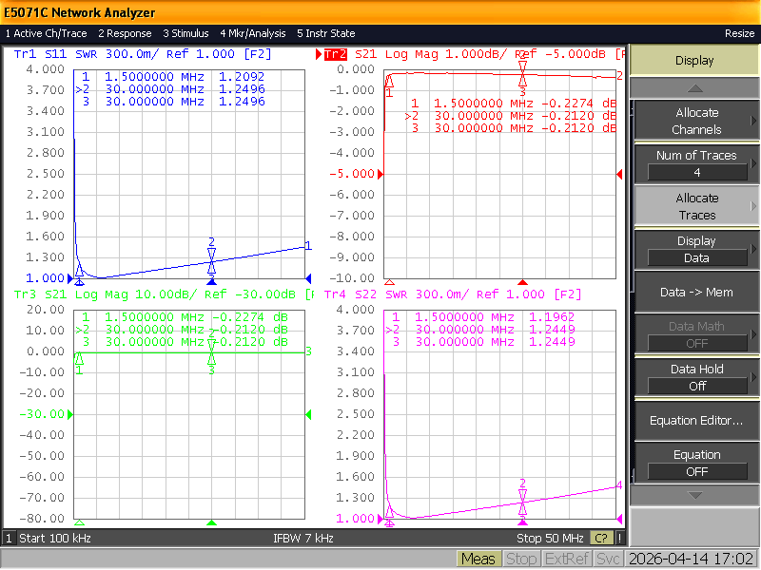761x570 pixels.
Task: Click marker 1 on Tr2 S21 trace
Action: tap(389, 81)
